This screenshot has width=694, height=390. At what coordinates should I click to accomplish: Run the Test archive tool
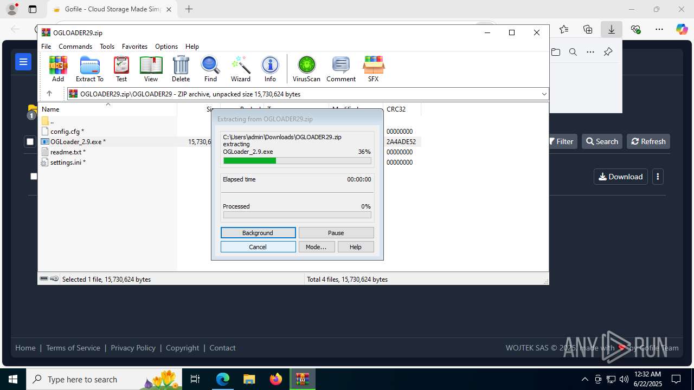point(121,69)
